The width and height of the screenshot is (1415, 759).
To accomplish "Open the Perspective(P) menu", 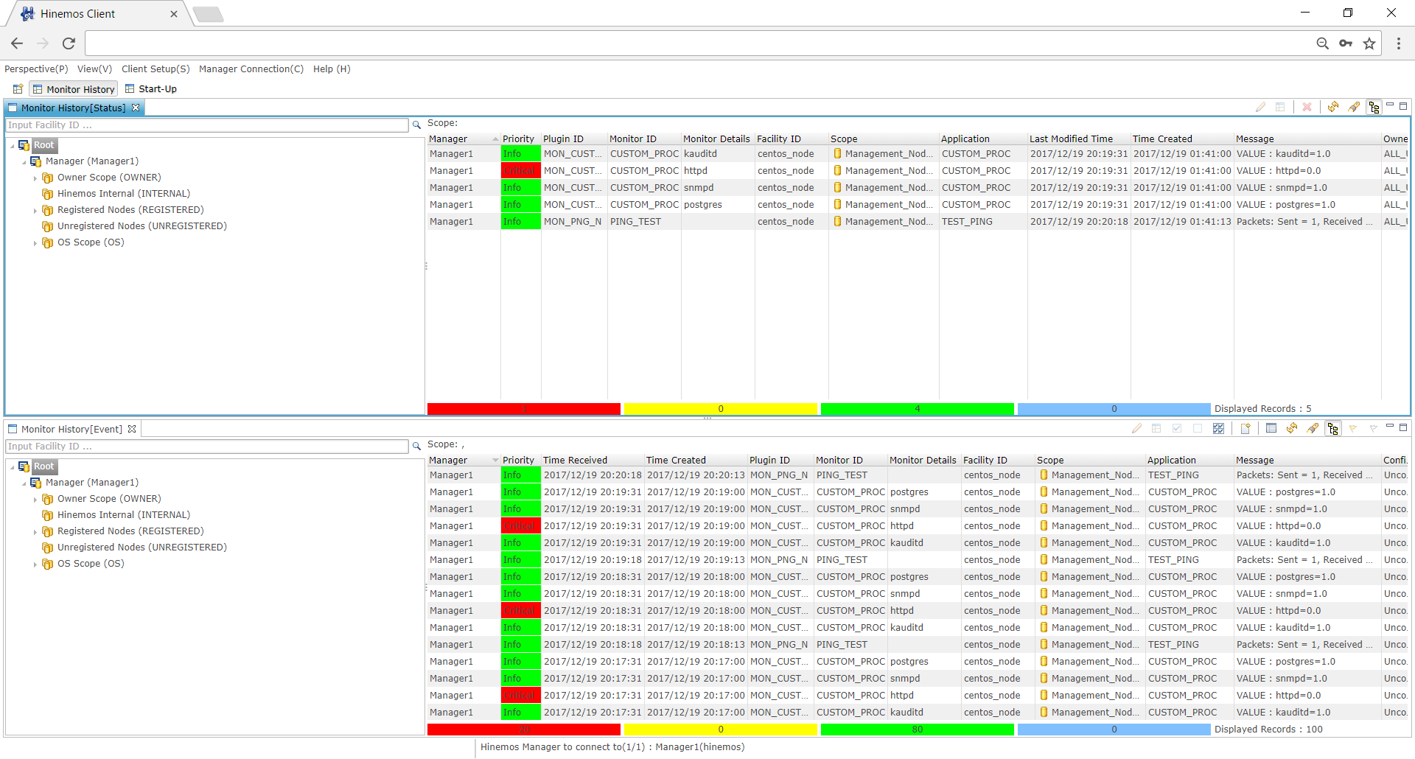I will [36, 69].
